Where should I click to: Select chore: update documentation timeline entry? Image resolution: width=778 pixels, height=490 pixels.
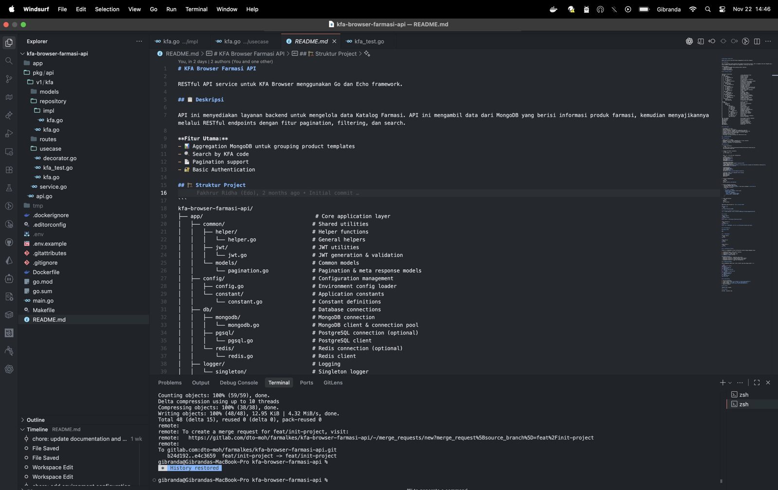pos(79,439)
